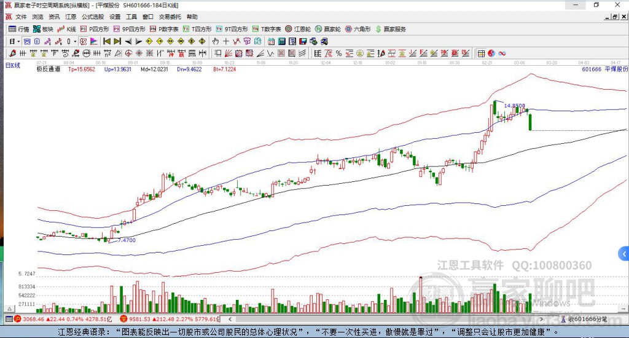Select the crosshair cursor tool

[226, 41]
